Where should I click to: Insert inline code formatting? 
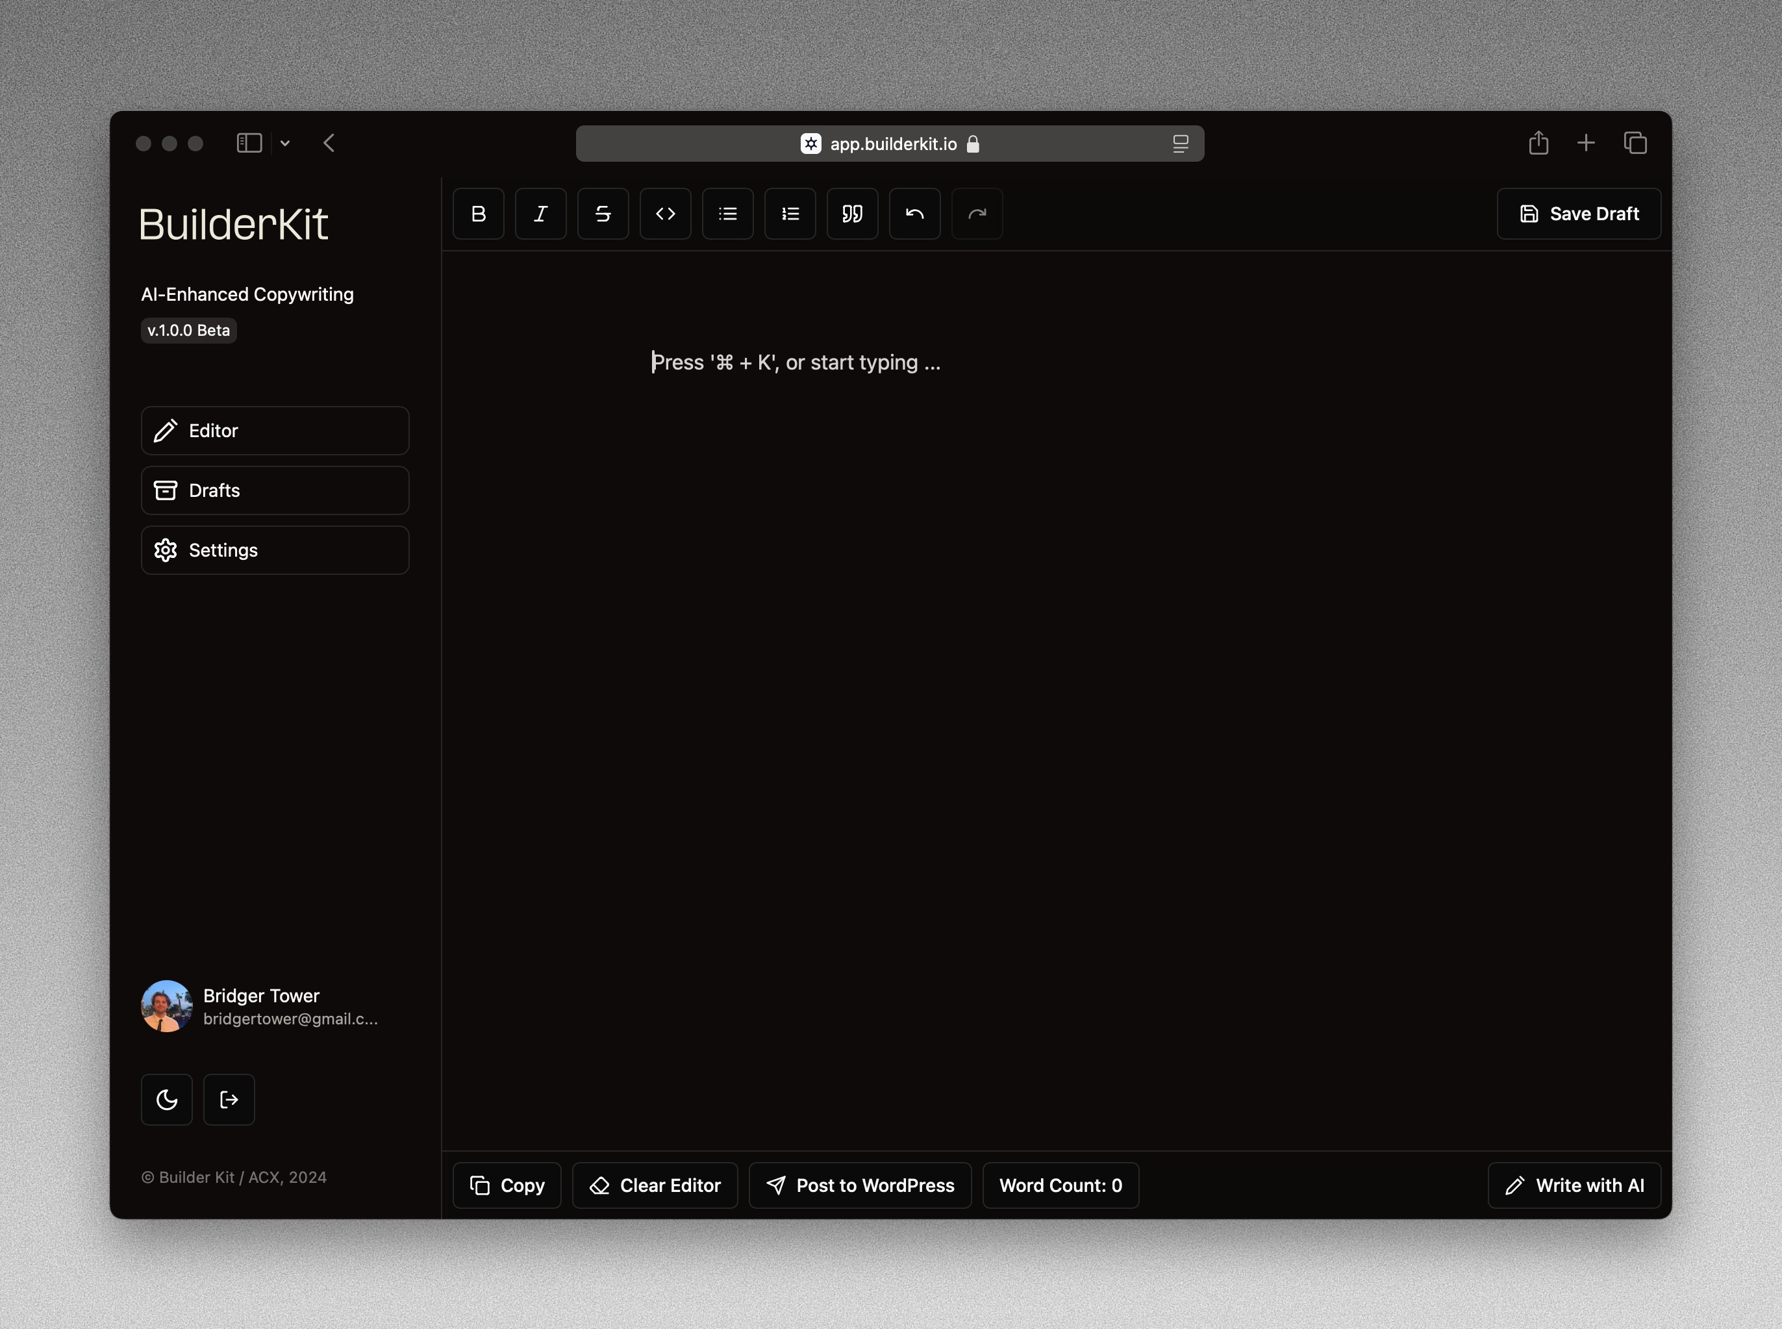coord(665,214)
